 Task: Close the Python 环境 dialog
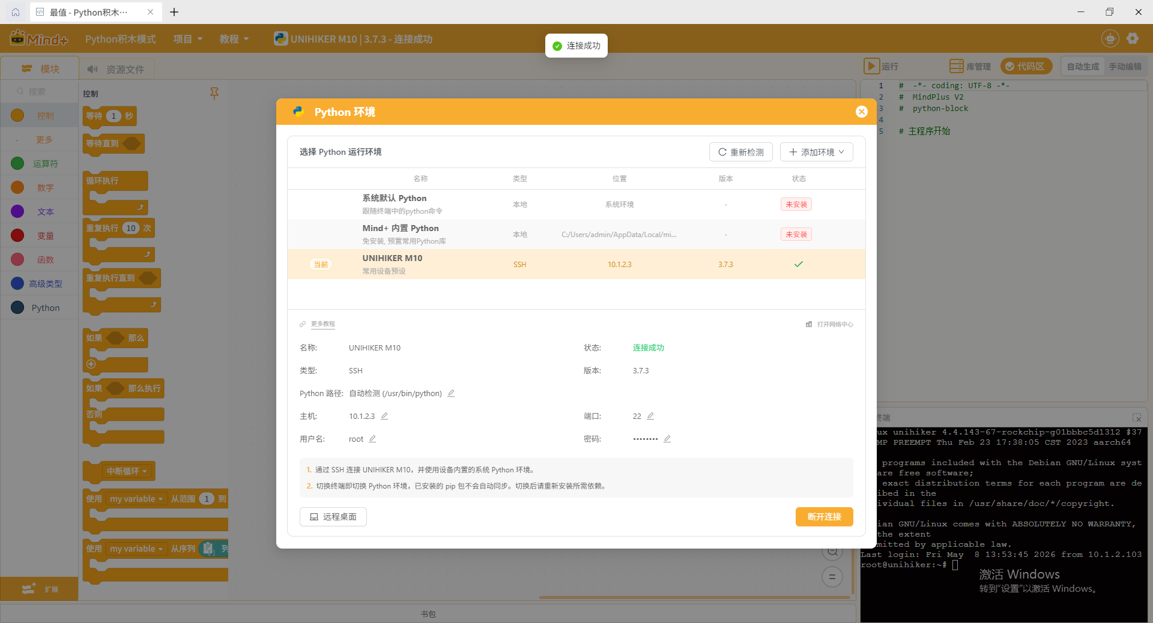click(861, 112)
